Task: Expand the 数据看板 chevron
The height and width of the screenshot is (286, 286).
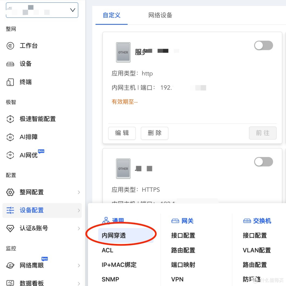Action: (x=79, y=283)
